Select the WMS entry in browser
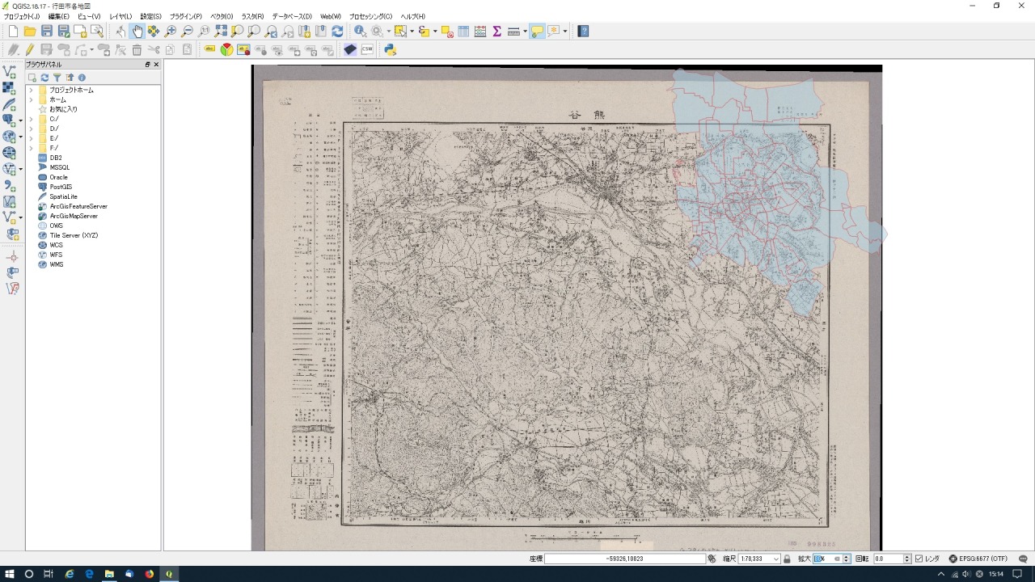The height and width of the screenshot is (582, 1035). [56, 264]
